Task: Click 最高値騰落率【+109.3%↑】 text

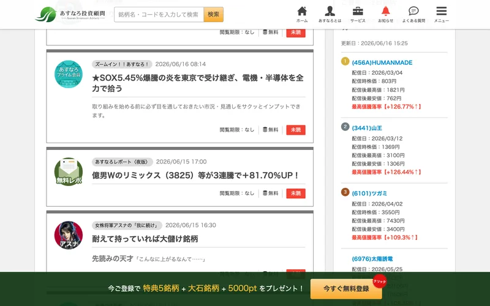Action: pyautogui.click(x=385, y=237)
